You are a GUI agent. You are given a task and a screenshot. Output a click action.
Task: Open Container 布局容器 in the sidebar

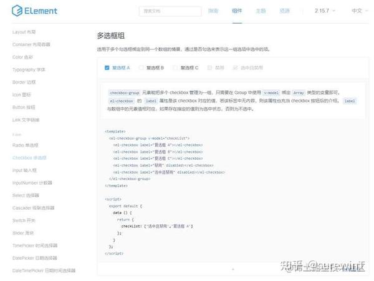[31, 44]
